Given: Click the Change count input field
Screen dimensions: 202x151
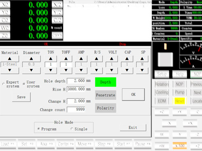Looking at the screenshot, I should (x=76, y=110).
